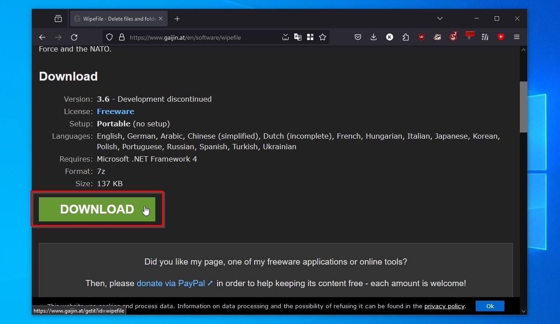560x324 pixels.
Task: Click the translate page icon
Action: (298, 37)
